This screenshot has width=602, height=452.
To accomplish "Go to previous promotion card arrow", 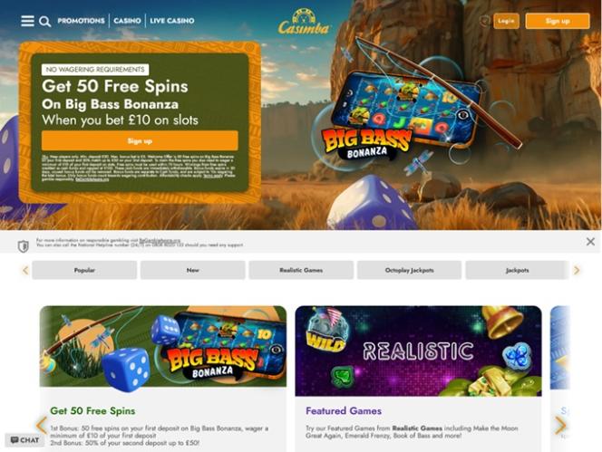I will (41, 425).
